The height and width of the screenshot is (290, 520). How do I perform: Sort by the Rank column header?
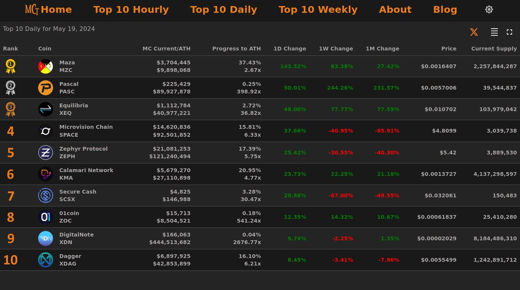tap(11, 49)
